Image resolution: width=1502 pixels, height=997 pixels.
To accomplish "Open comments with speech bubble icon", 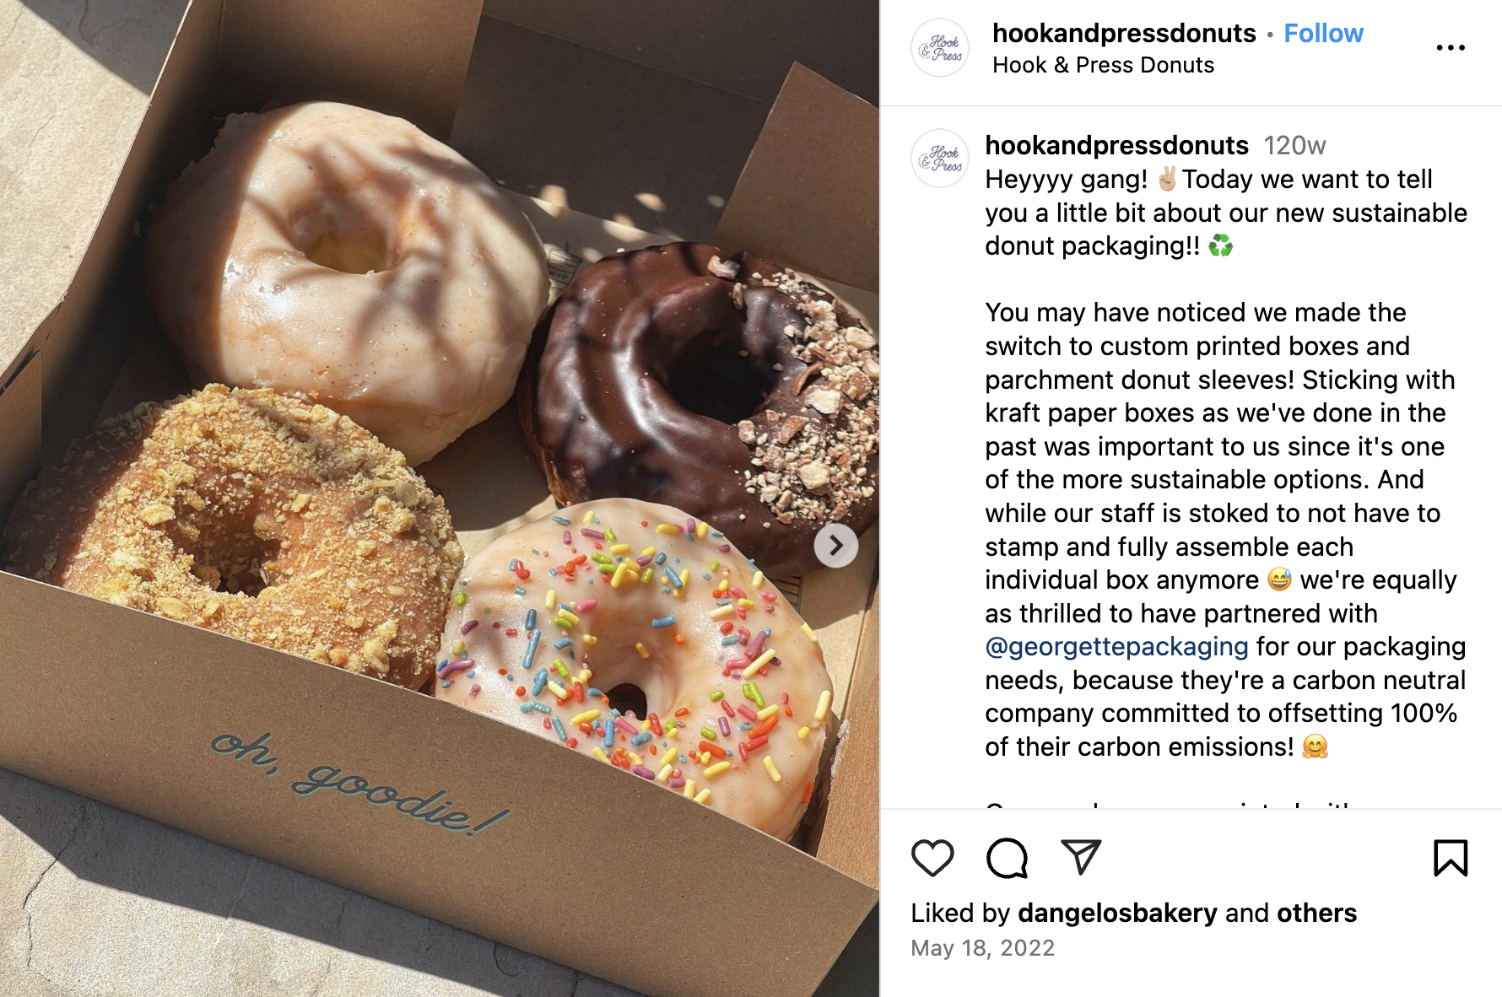I will [1007, 858].
